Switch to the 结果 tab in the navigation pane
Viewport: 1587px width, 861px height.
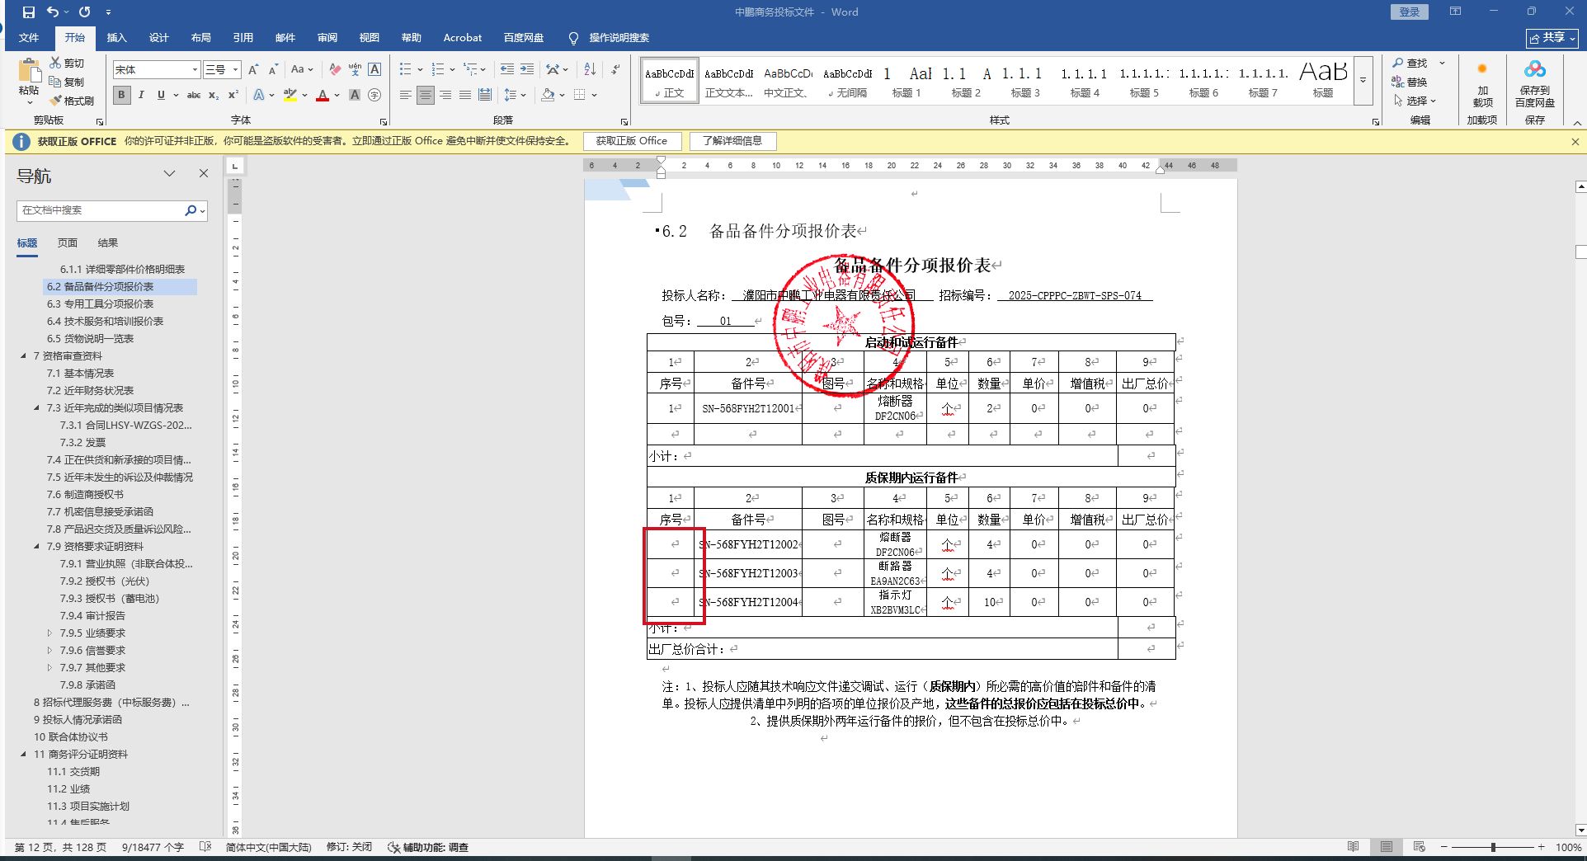[x=108, y=243]
